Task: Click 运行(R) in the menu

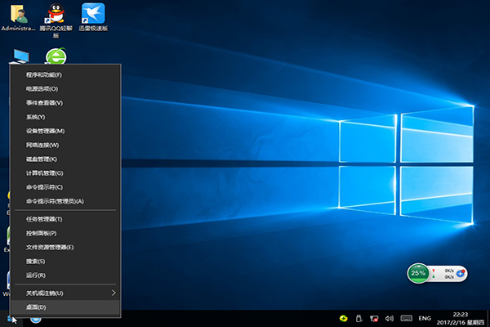Action: click(x=36, y=275)
